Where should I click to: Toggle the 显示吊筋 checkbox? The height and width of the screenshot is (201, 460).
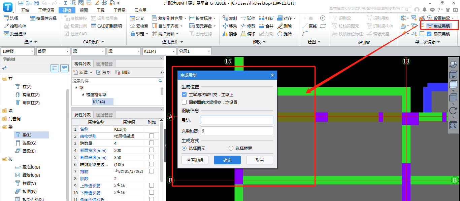coord(429,34)
